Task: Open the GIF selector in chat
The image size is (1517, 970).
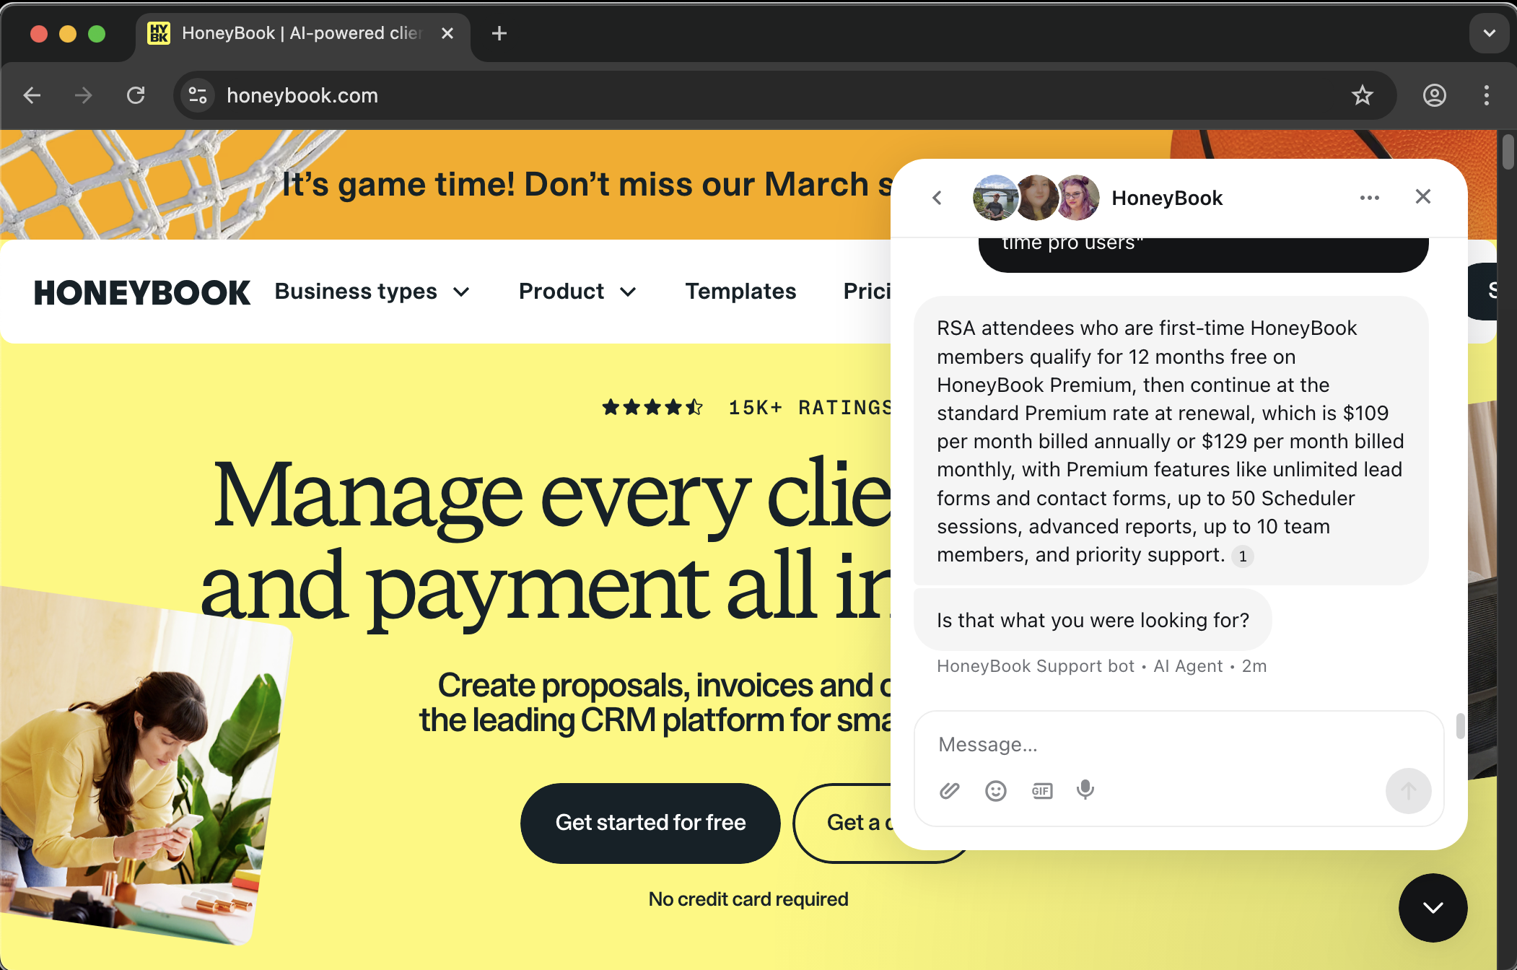Action: [1041, 791]
